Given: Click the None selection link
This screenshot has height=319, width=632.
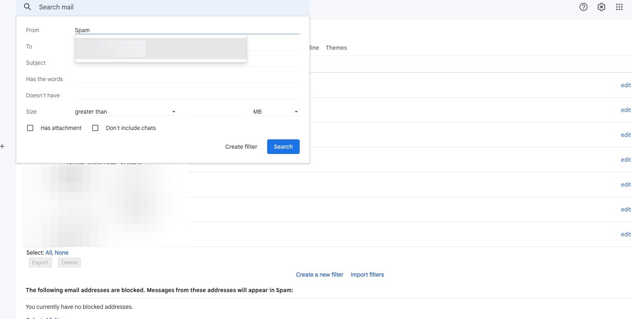Looking at the screenshot, I should (61, 253).
